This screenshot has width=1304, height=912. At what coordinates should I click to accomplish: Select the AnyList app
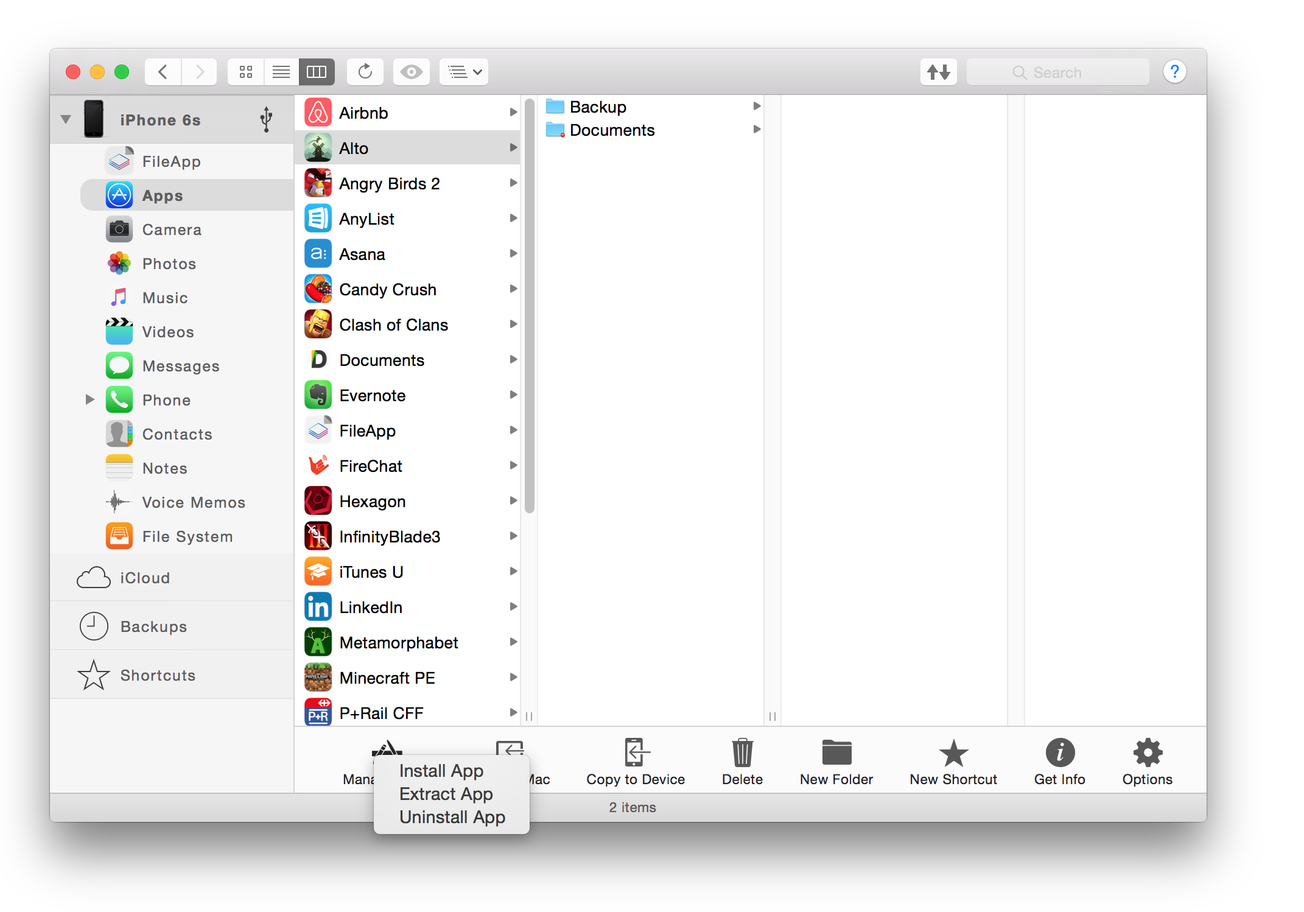408,219
